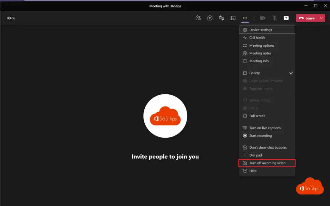This screenshot has width=330, height=206.
Task: Open Device settings from menu
Action: pos(267,30)
